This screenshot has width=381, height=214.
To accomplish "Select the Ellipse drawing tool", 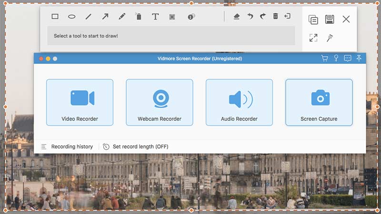I will [71, 17].
